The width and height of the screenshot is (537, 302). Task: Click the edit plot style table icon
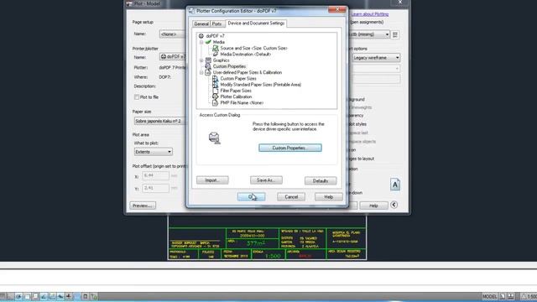coord(395,34)
